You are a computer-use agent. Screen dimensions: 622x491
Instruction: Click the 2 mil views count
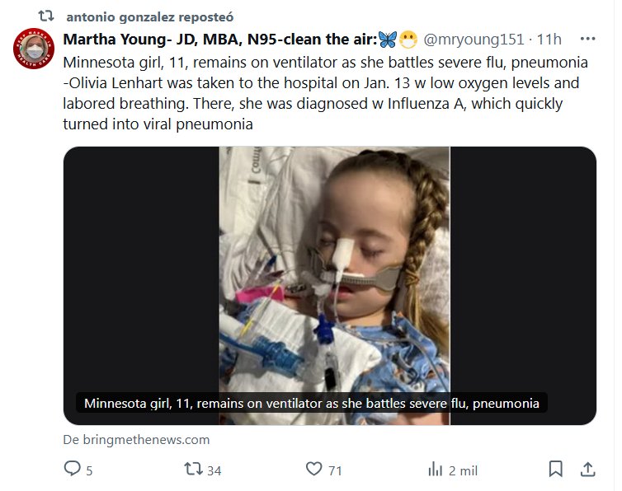(463, 470)
